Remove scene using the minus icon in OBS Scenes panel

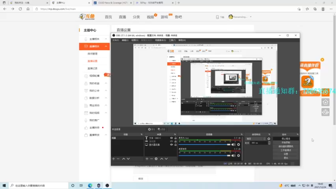(118, 159)
